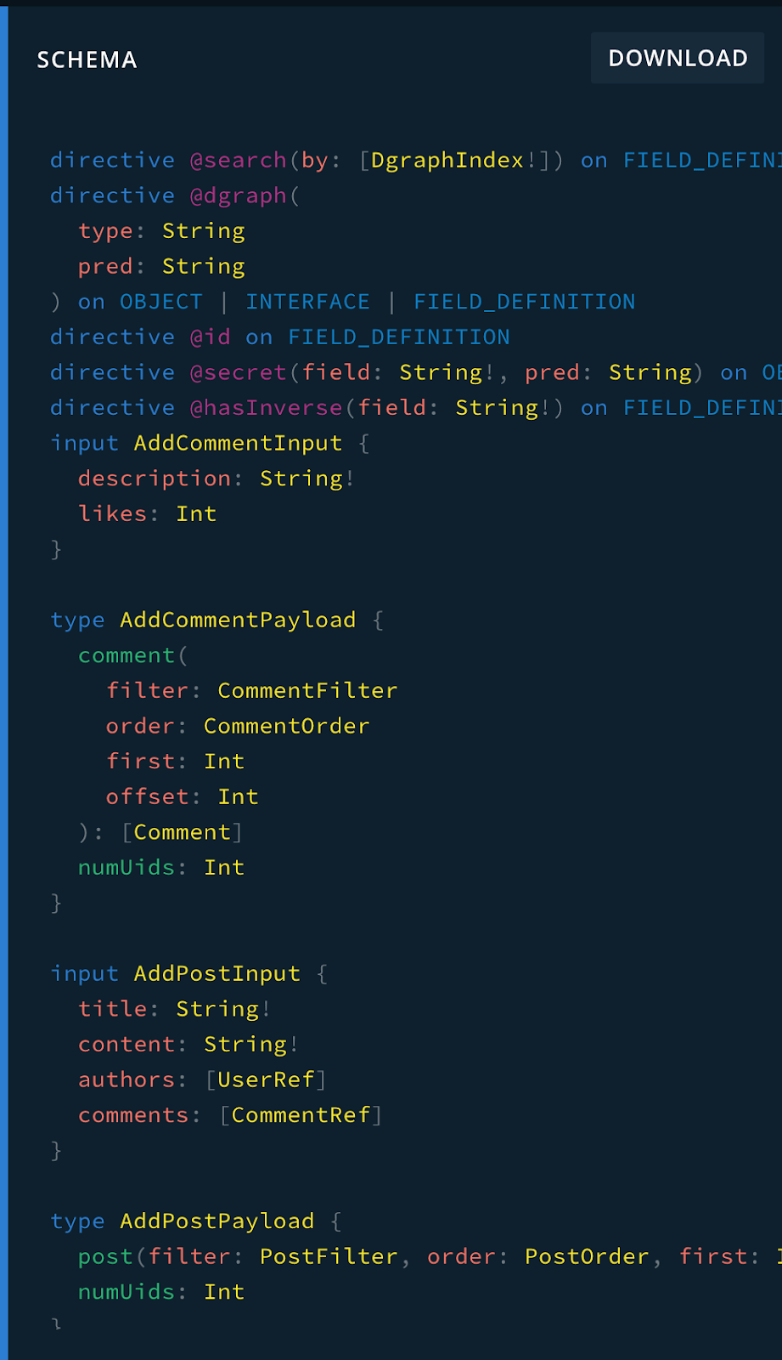This screenshot has width=782, height=1360.
Task: Click the INTERFACE keyword in the schema
Action: (x=307, y=302)
